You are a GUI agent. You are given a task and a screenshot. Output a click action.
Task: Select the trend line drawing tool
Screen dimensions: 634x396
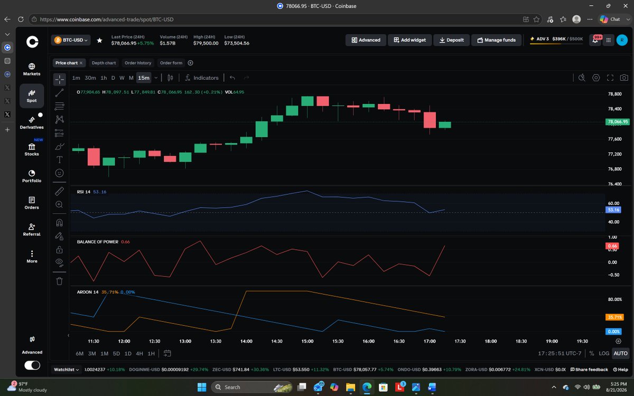coord(60,92)
